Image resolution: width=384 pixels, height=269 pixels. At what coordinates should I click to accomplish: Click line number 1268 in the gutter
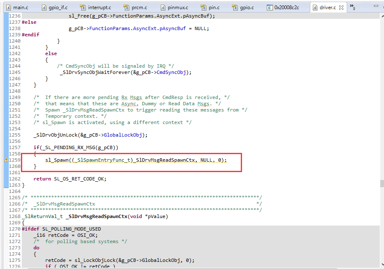[15, 216]
